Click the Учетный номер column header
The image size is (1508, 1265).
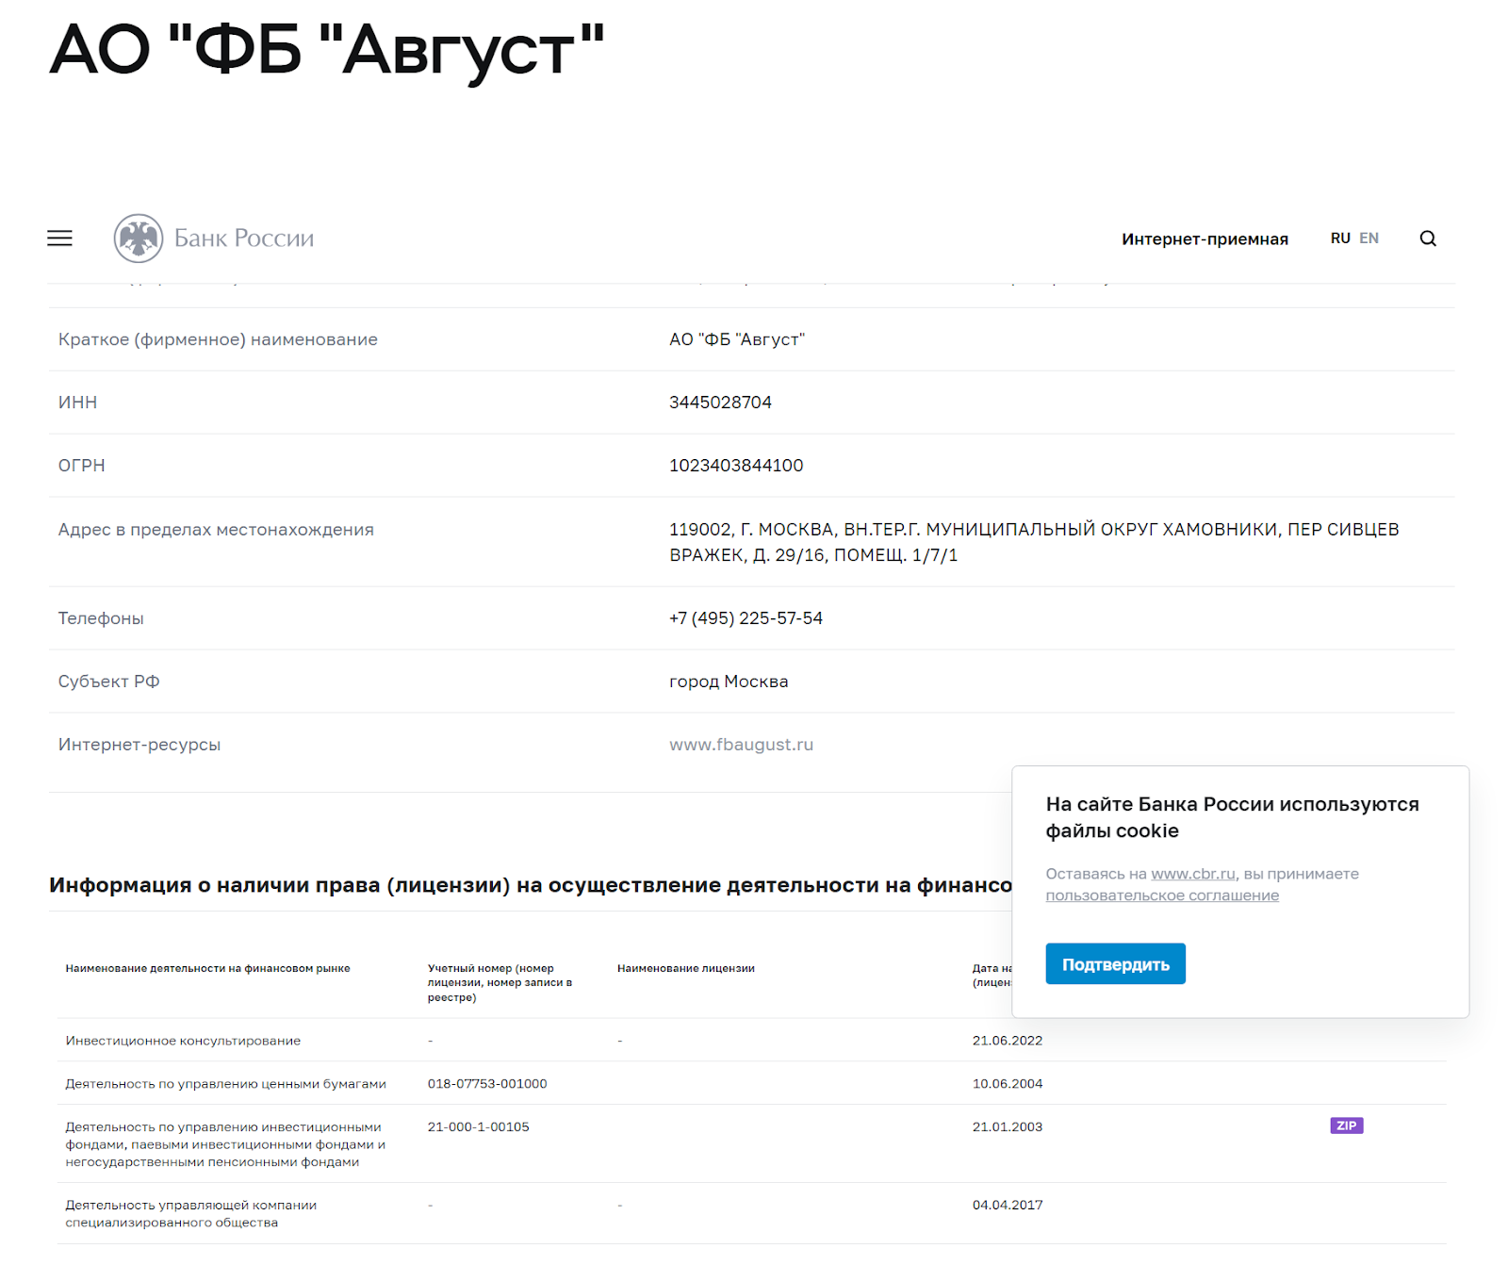coord(500,982)
